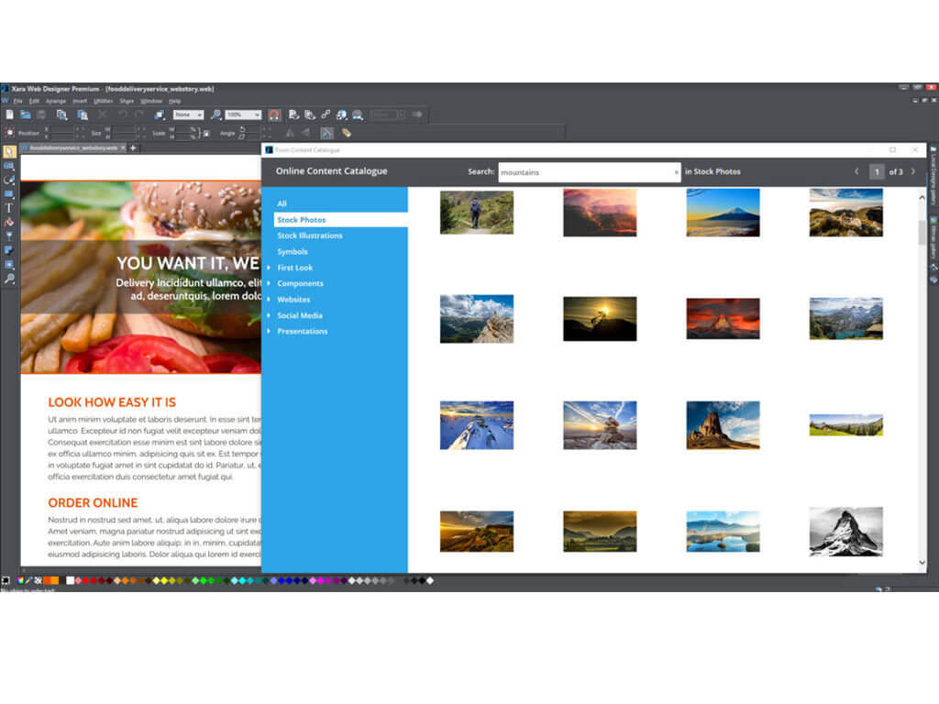Select Stock Illustrations in the catalogue sidebar
This screenshot has width=939, height=704.
tap(310, 236)
